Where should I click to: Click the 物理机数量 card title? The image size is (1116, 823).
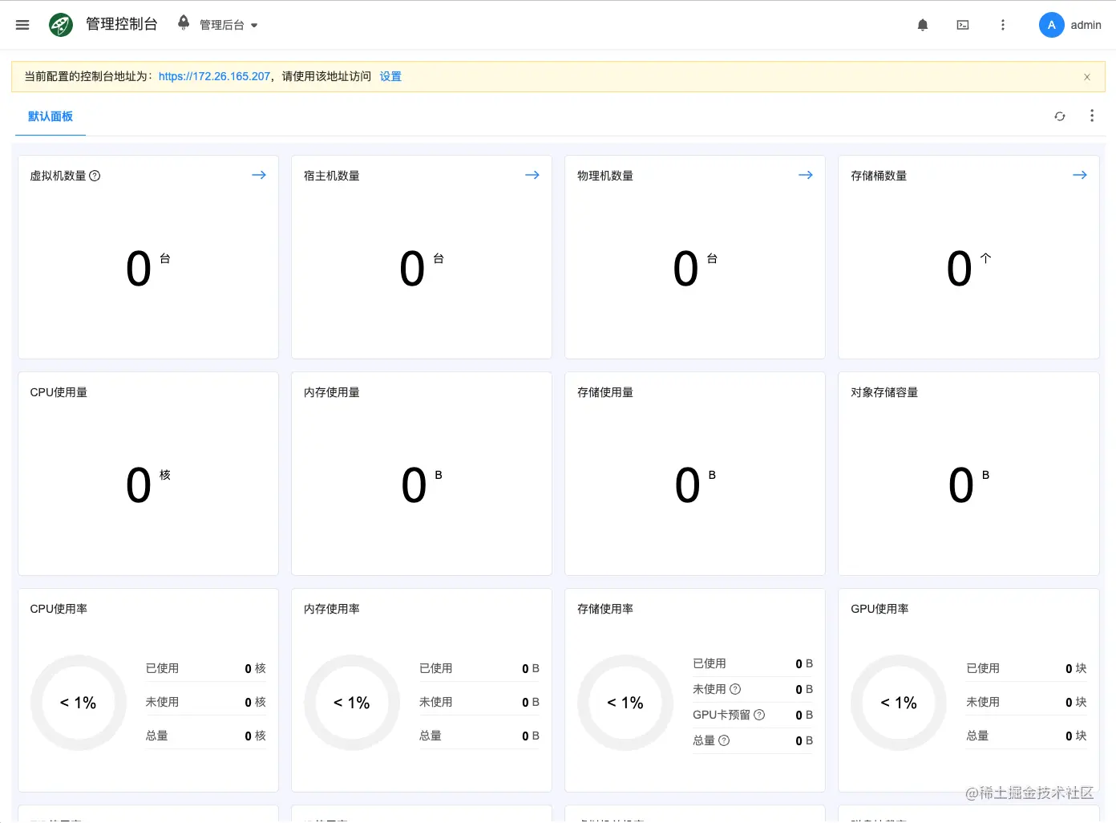(x=605, y=176)
